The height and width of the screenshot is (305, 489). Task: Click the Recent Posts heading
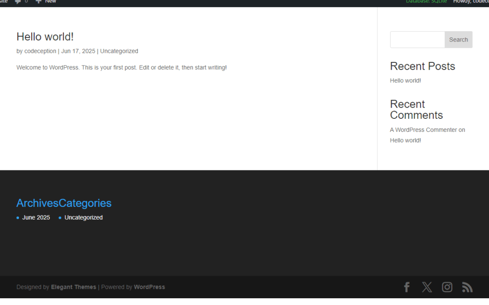[422, 66]
